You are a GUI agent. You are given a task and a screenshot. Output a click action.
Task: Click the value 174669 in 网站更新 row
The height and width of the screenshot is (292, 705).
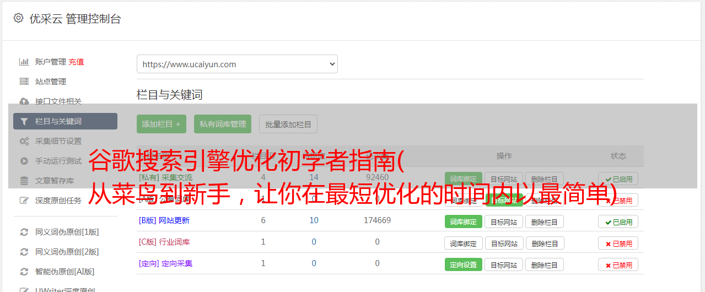[377, 220]
